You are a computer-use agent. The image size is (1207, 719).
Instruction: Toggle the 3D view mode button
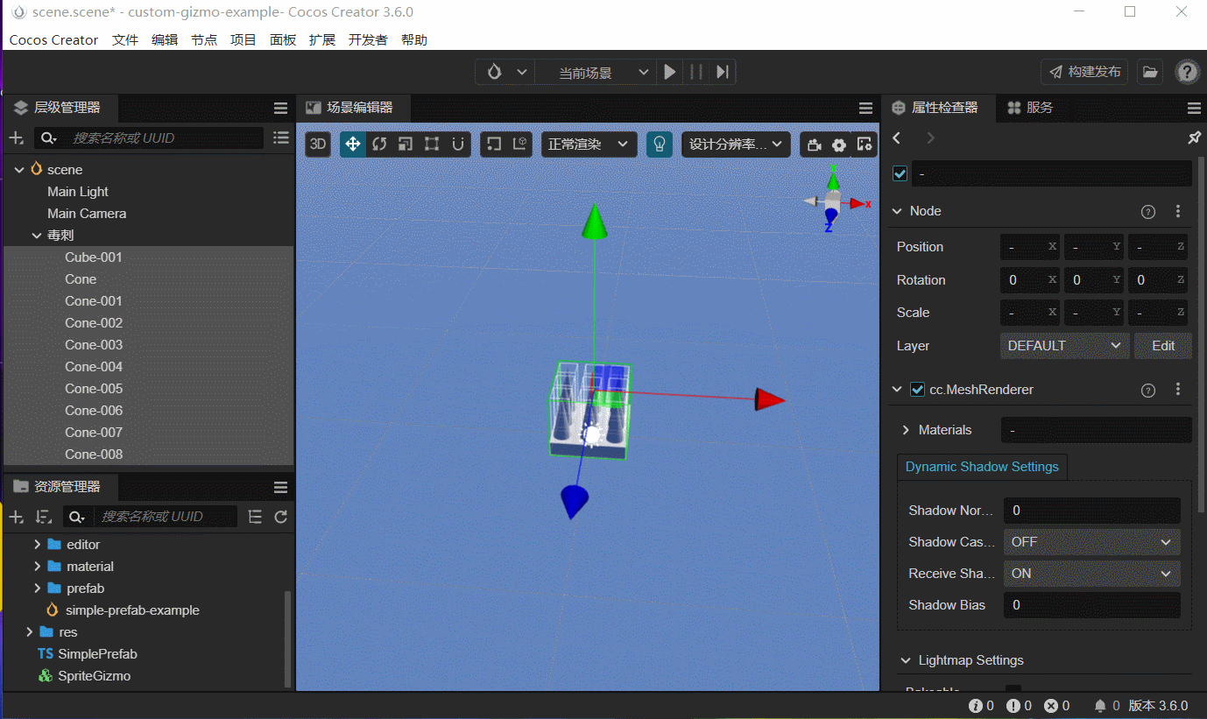[x=318, y=145]
